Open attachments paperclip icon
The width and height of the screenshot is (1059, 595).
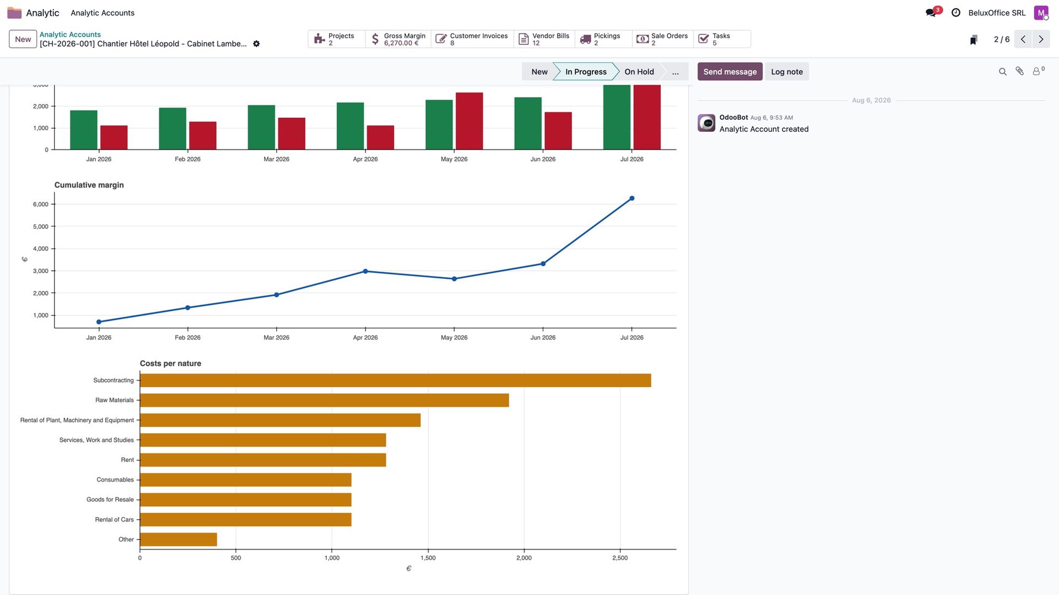click(x=1020, y=71)
